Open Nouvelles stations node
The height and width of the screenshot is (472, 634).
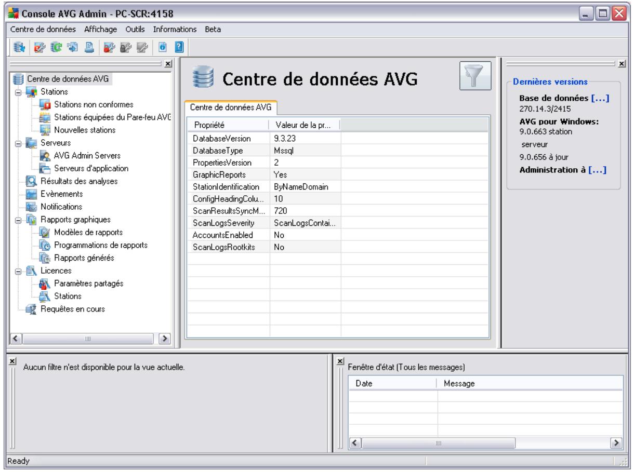[x=85, y=129]
